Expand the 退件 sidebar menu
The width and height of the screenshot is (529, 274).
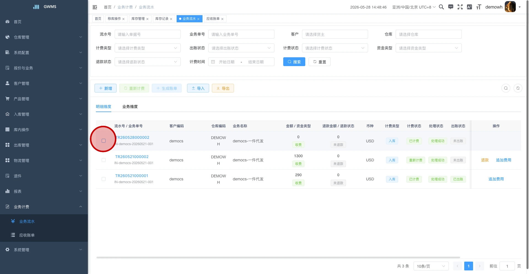[44, 176]
